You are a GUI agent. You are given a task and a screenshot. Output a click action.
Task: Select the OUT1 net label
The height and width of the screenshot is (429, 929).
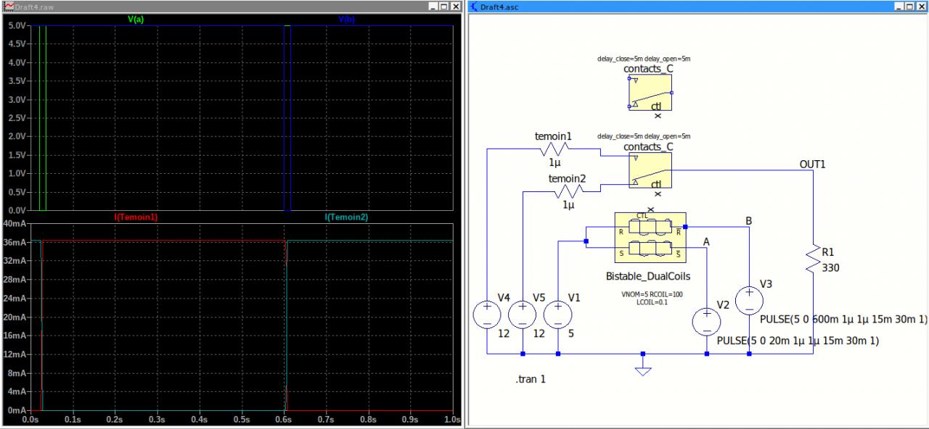click(812, 164)
